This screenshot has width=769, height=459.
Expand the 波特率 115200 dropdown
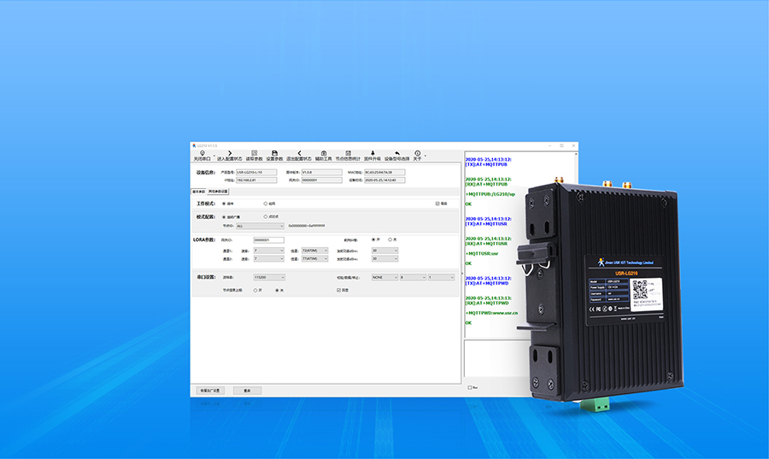coord(269,277)
